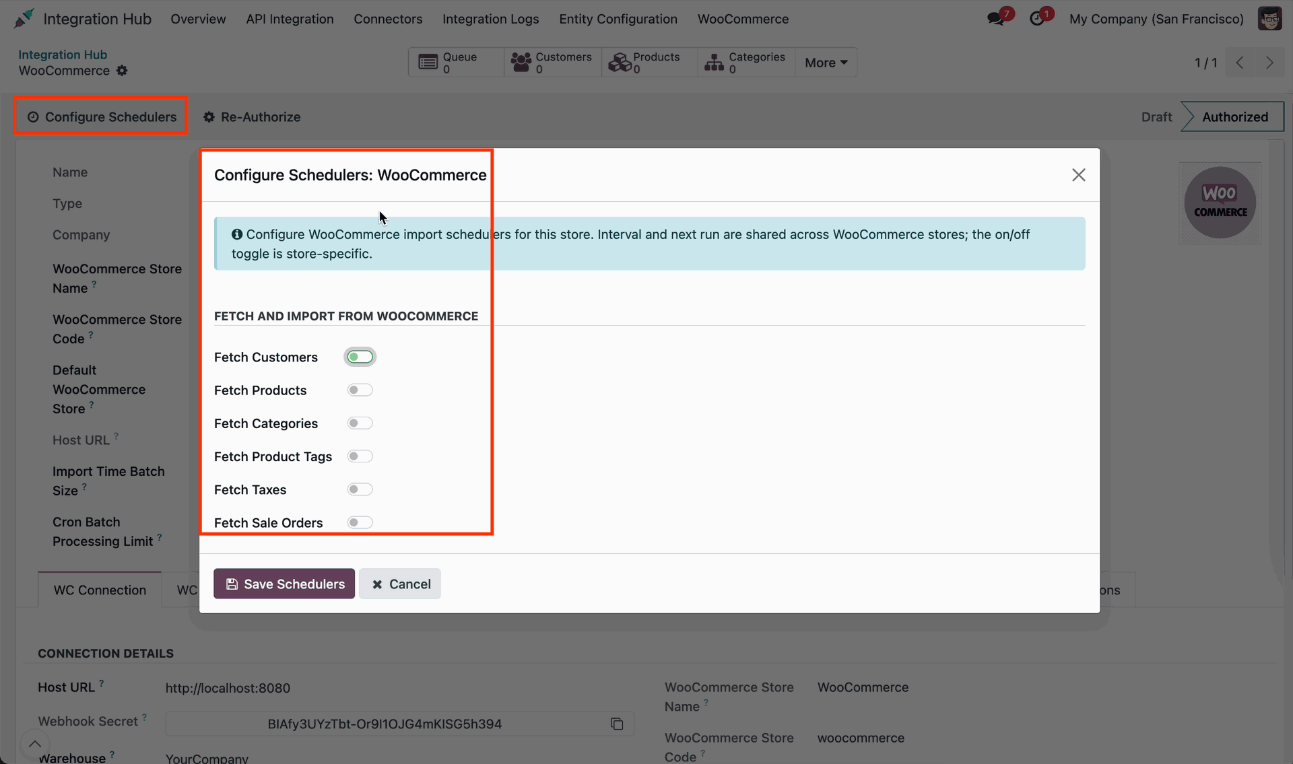Click the FETCH AND IMPORT FROM WOOCOMMERCE heading
This screenshot has width=1293, height=764.
point(346,316)
